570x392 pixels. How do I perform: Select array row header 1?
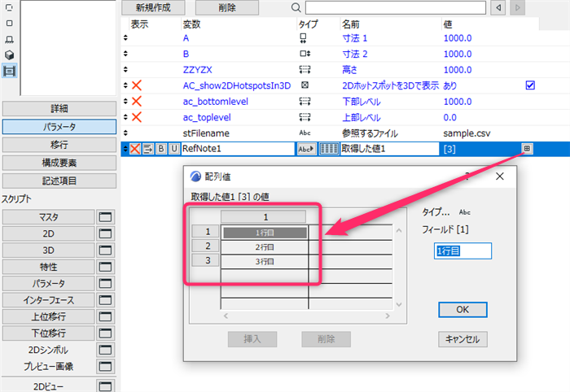coord(206,231)
